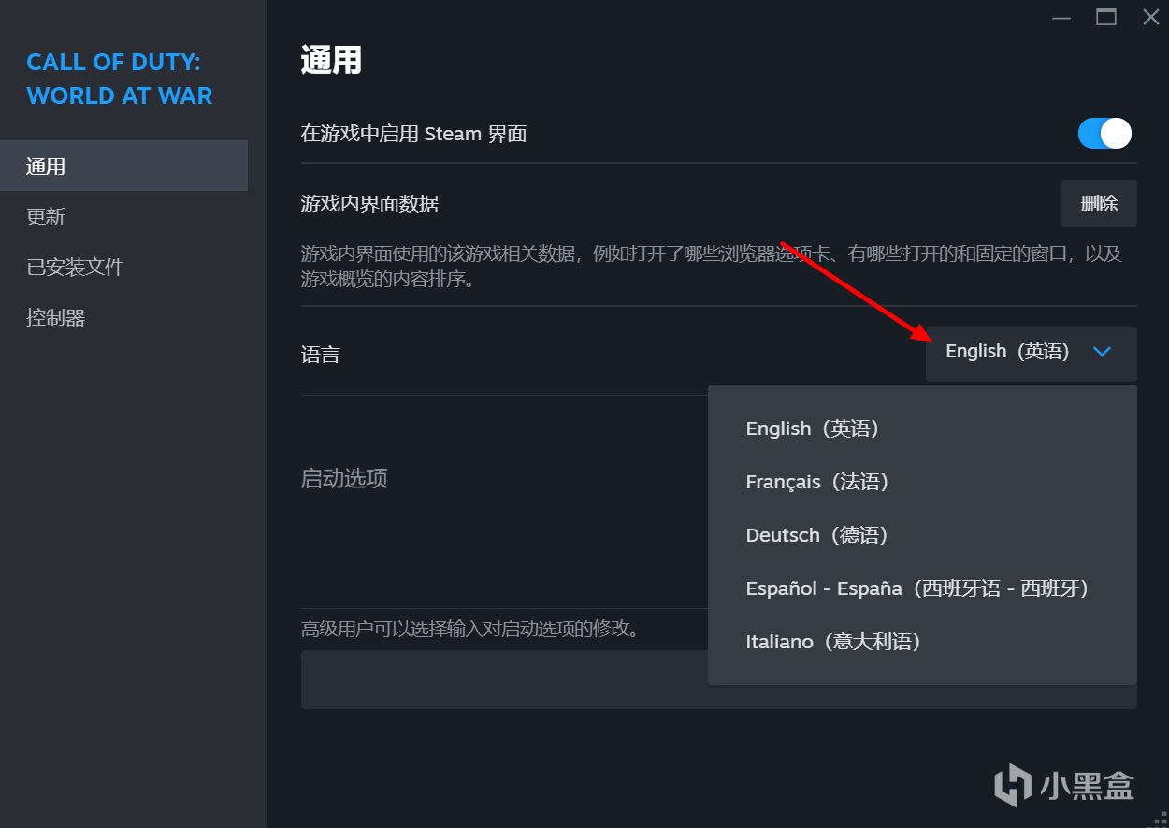Click the 启动选项 heading
The image size is (1169, 828).
344,479
